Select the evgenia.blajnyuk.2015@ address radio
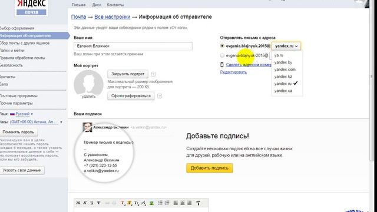 [222, 46]
